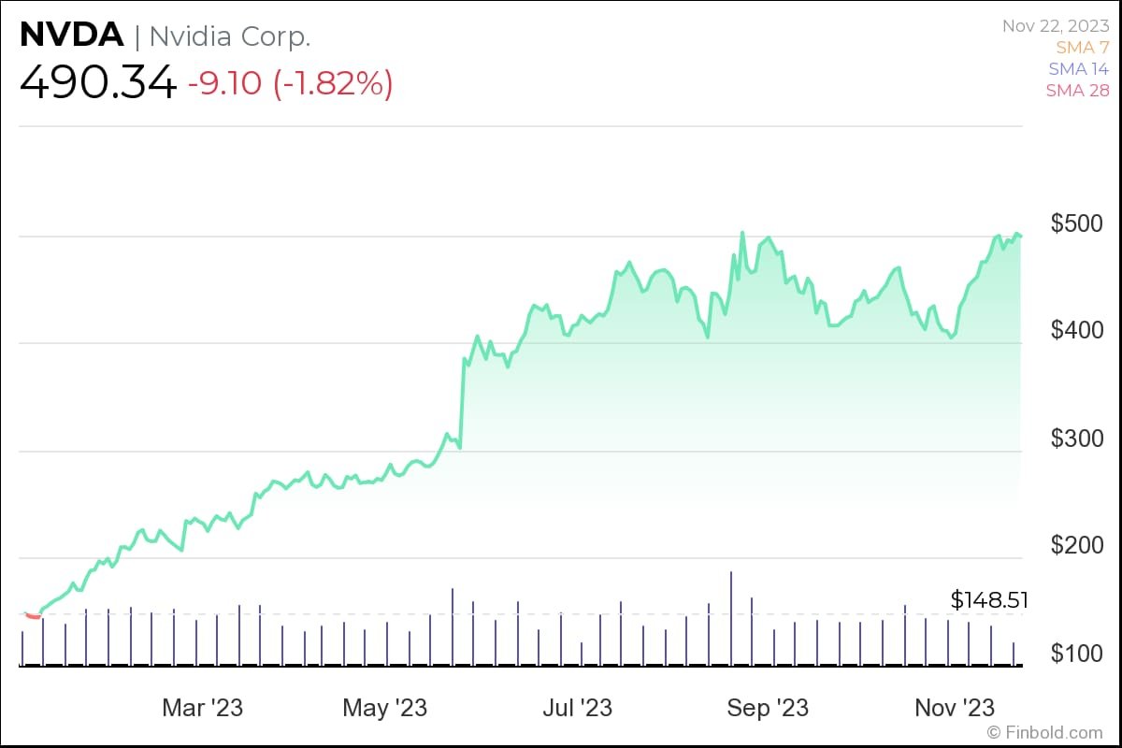Click the NVDA ticker symbol

pyautogui.click(x=71, y=36)
